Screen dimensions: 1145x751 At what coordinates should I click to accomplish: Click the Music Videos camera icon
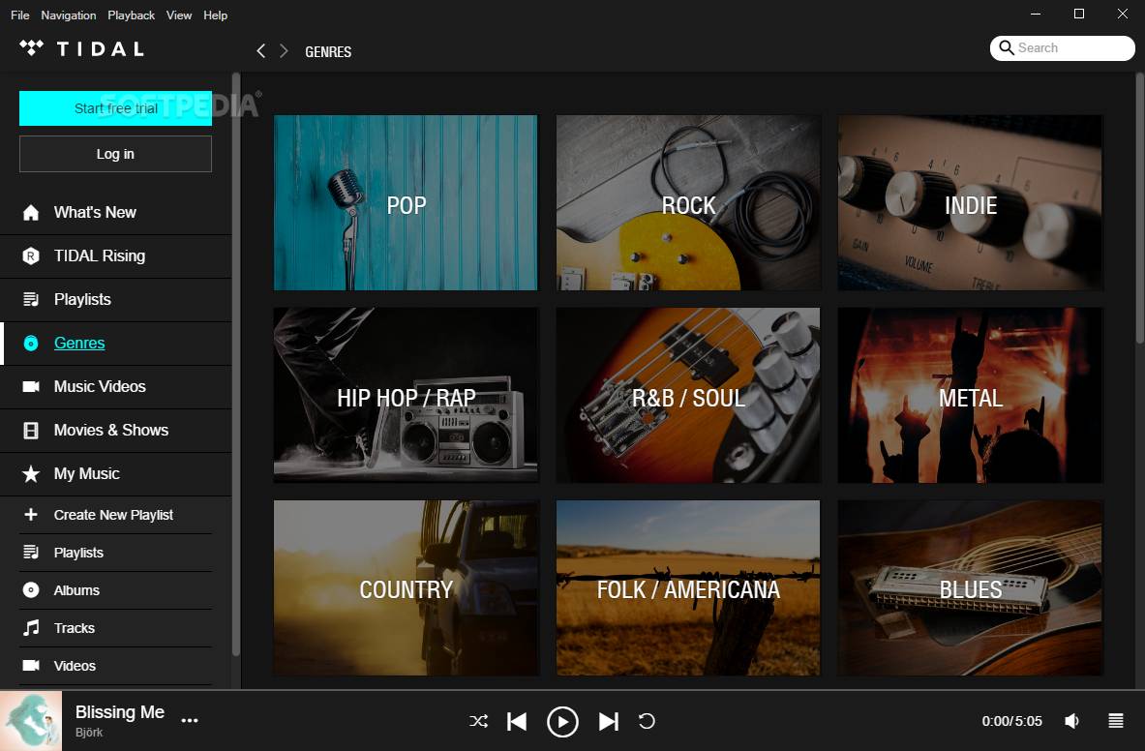[31, 387]
